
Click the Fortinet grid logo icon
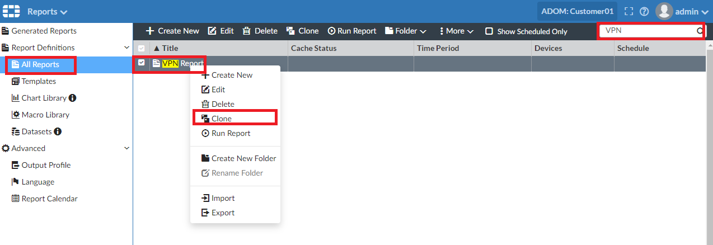point(11,11)
